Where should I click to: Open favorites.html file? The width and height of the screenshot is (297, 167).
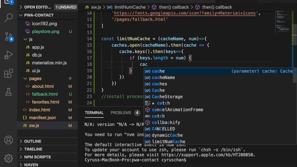[47, 102]
